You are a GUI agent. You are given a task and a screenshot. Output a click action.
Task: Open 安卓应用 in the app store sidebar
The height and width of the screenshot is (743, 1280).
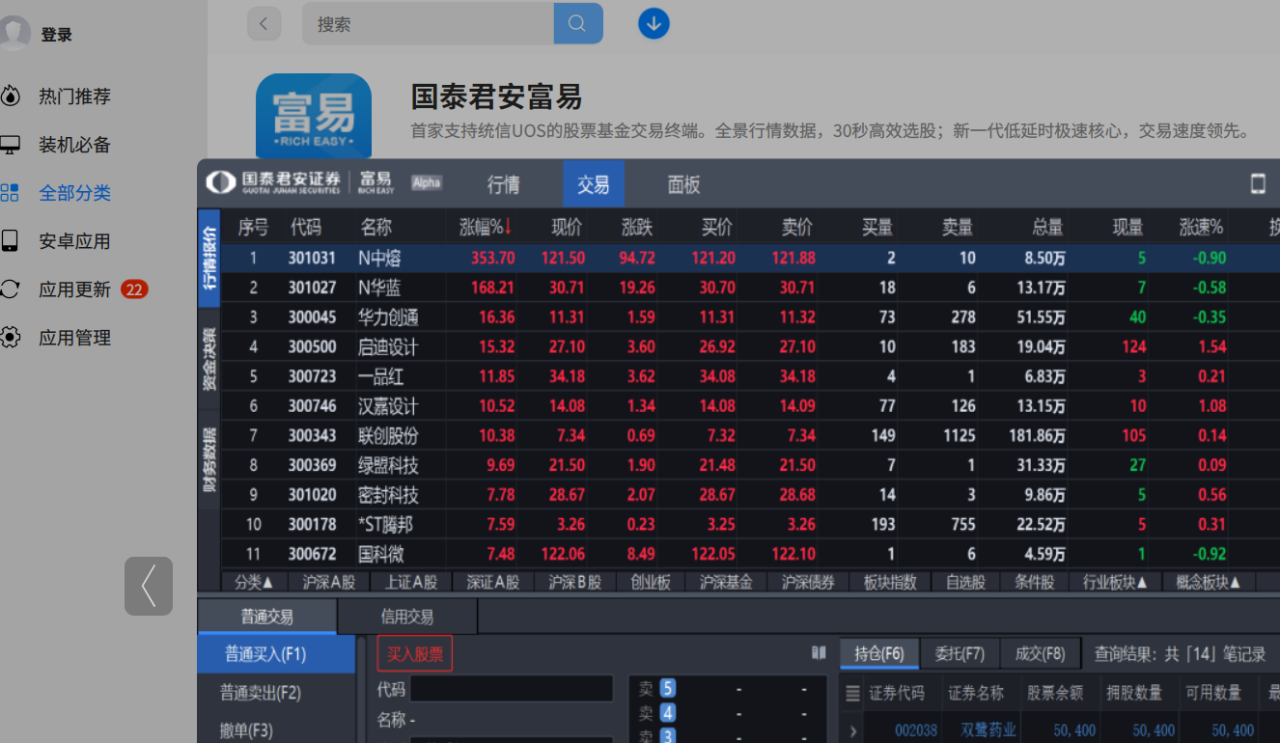point(74,241)
